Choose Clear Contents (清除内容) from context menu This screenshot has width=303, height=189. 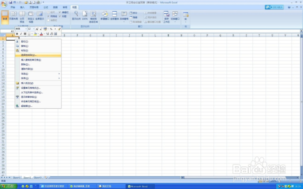point(38,69)
